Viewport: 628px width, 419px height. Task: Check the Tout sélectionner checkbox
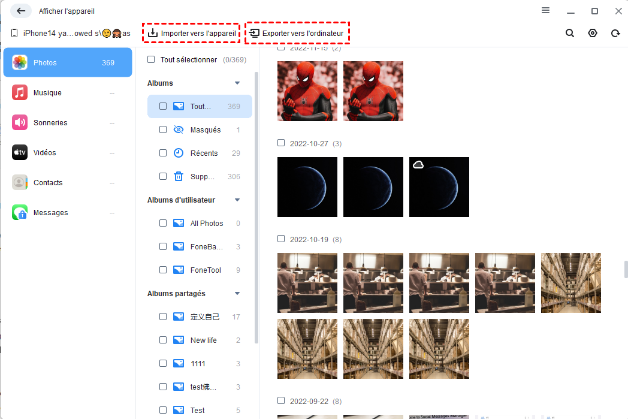click(151, 59)
